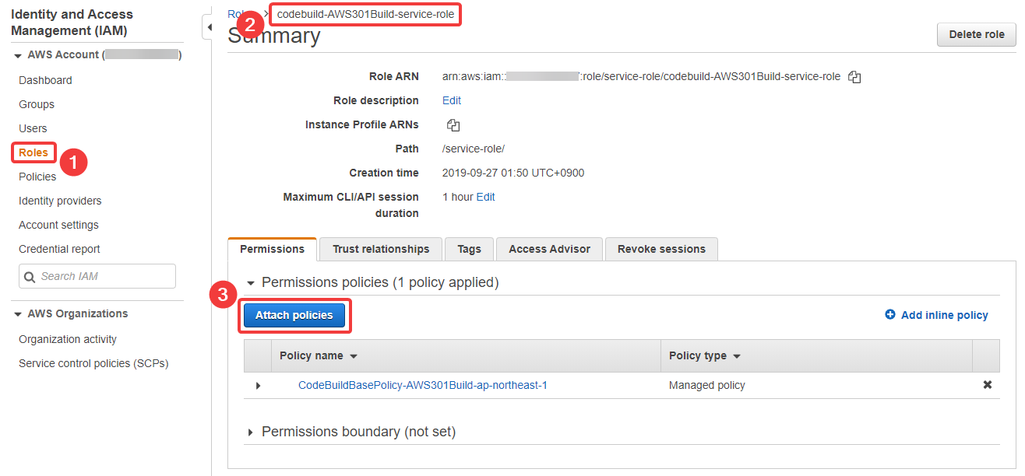Click the Attach policies button
The width and height of the screenshot is (1025, 476).
point(294,315)
